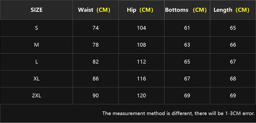Click hip value 120 for size 2XL

(141, 96)
